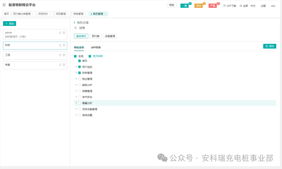Screen dimensions: 282x169
Task: Close the 项目管理 tab
Action: tap(68, 14)
